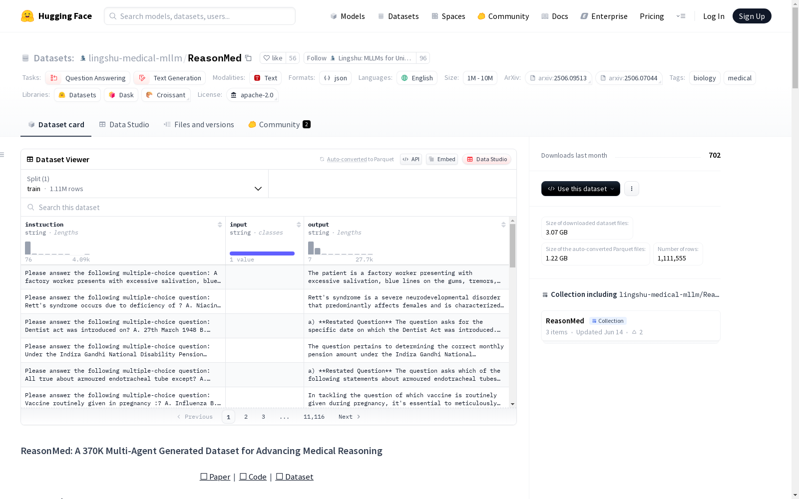Click the heart like button
799x499 pixels.
click(x=273, y=58)
